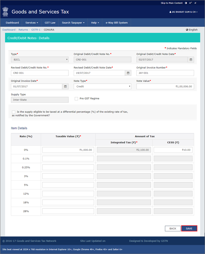
Task: Expand the Services menu
Action: pos(32,23)
